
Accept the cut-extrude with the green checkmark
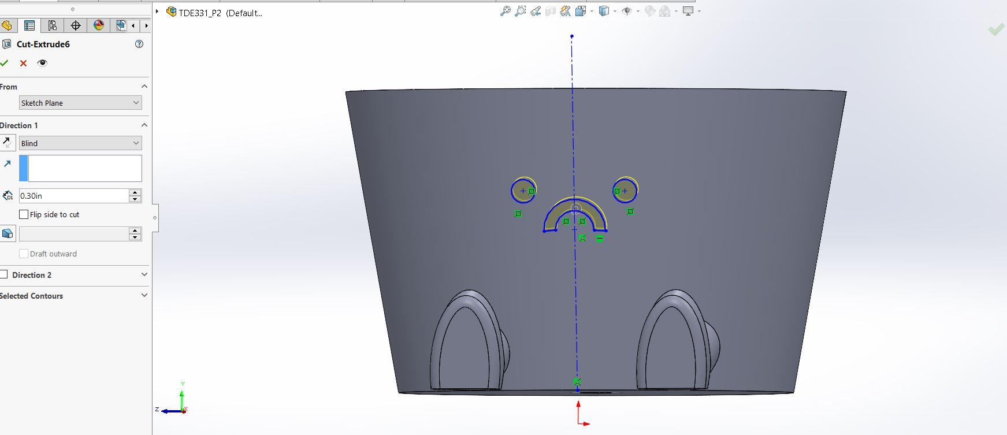(x=5, y=63)
